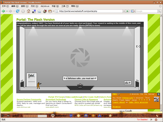The width and height of the screenshot is (163, 122).
Task: Open Finance Jobs in Singapore ad
Action: pos(86,99)
